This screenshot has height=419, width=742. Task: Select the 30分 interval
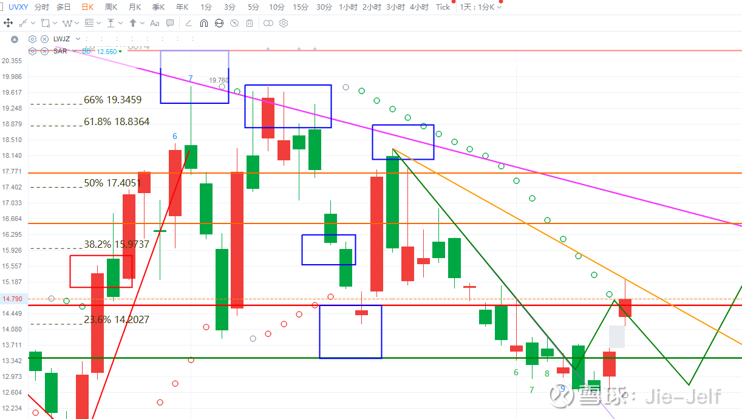point(324,7)
